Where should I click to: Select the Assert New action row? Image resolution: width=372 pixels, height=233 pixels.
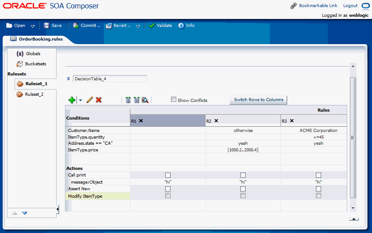point(79,189)
